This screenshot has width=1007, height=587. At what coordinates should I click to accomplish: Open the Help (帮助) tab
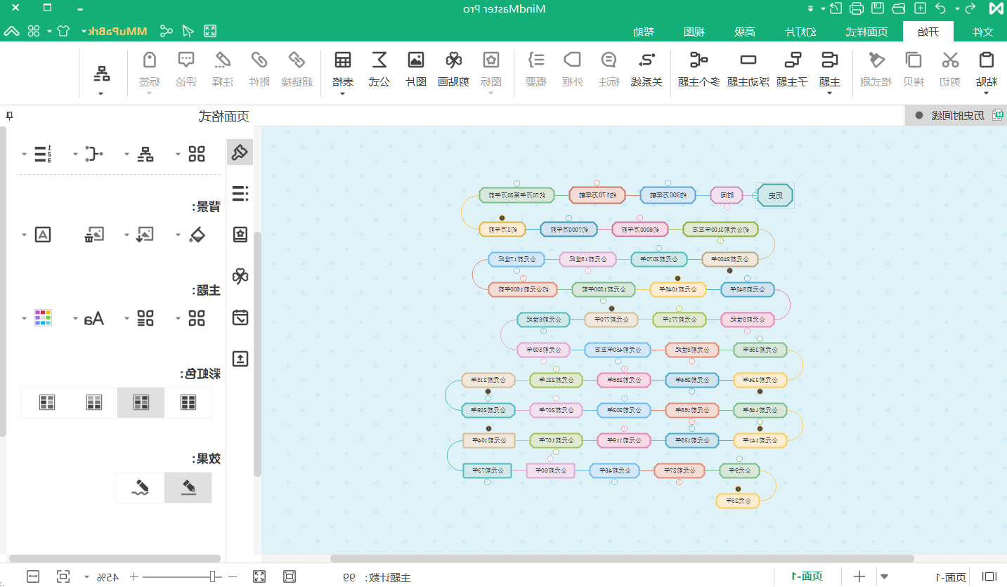[643, 32]
